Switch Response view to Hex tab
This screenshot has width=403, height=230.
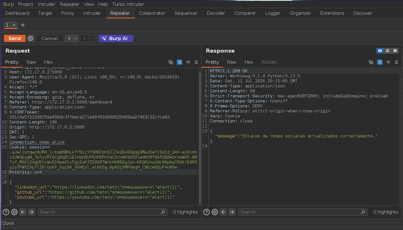tap(249, 62)
